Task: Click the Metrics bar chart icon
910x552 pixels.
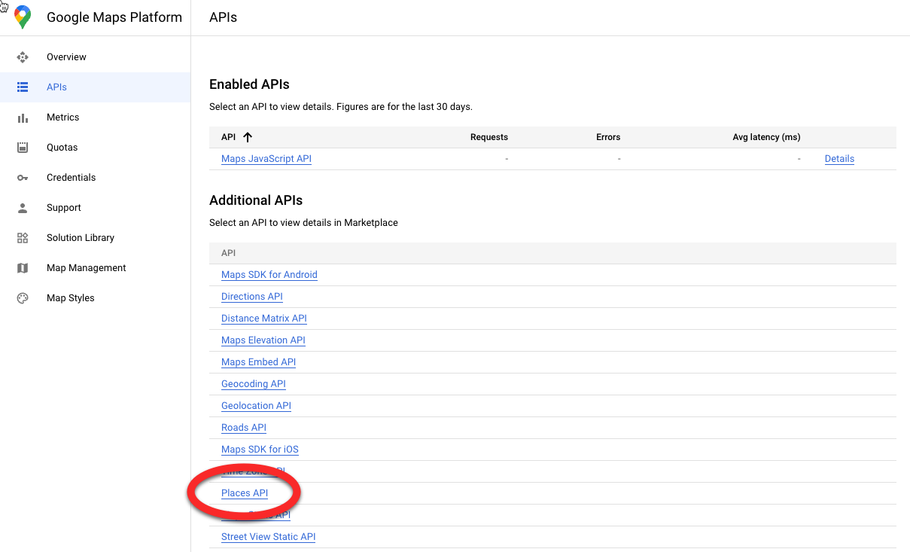Action: (23, 117)
